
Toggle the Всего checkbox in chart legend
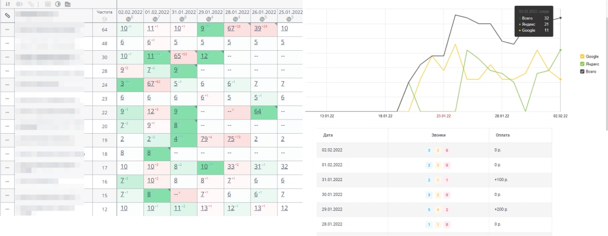pos(583,72)
